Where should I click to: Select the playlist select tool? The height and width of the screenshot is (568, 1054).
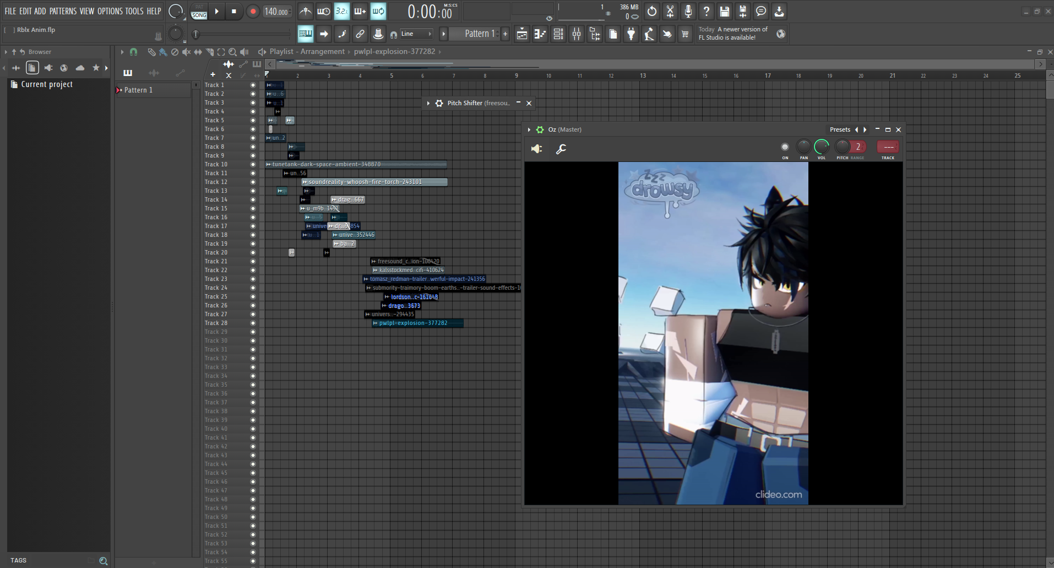pyautogui.click(x=221, y=52)
